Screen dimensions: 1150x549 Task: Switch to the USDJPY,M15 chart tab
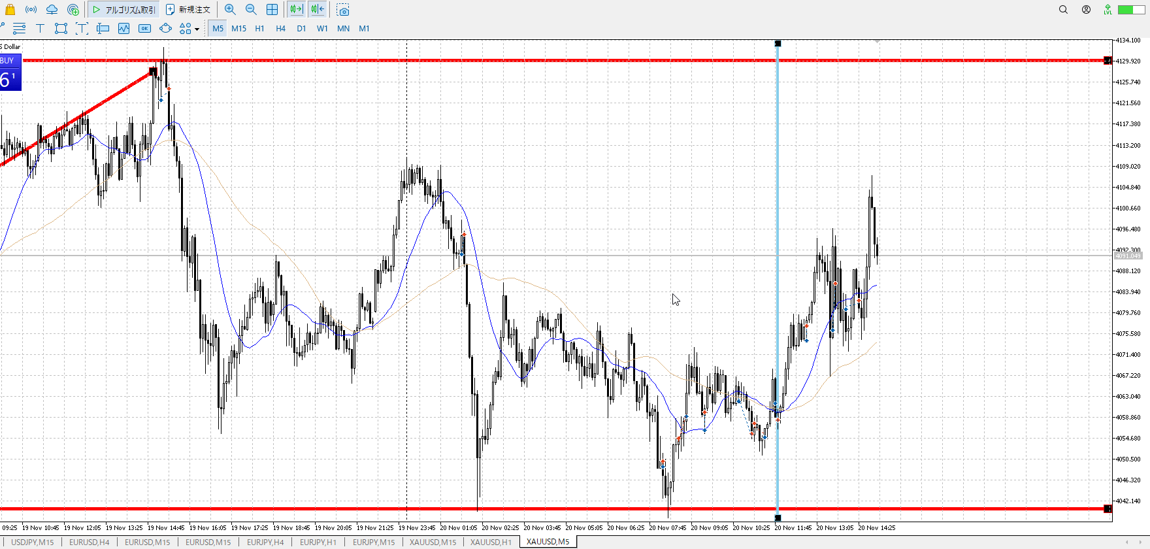click(x=32, y=542)
